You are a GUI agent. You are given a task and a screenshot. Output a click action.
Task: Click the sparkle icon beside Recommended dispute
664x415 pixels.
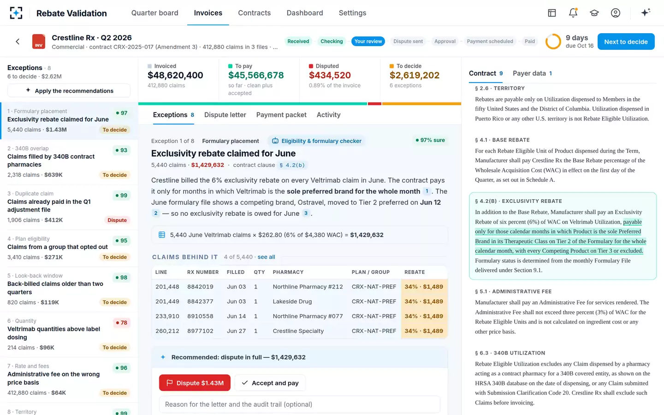pos(163,357)
